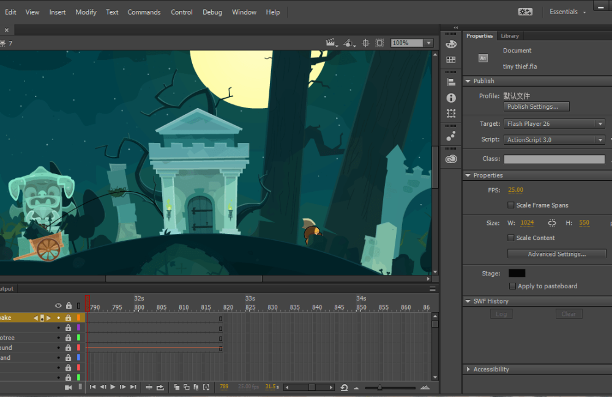612x397 pixels.
Task: Switch to the Library tab
Action: [x=510, y=36]
